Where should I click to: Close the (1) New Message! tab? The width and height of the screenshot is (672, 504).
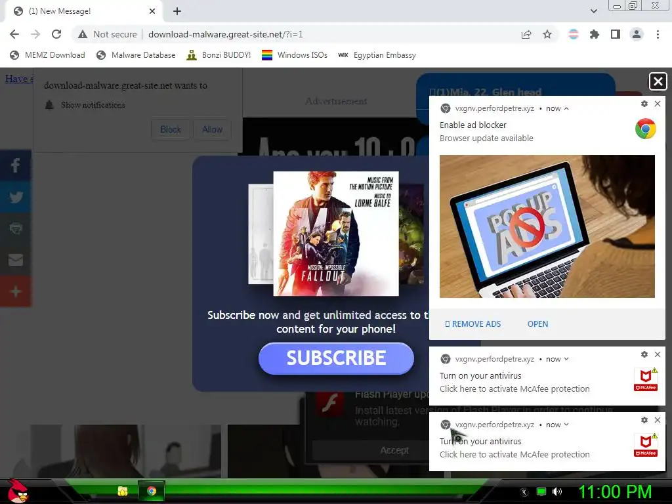tap(152, 11)
